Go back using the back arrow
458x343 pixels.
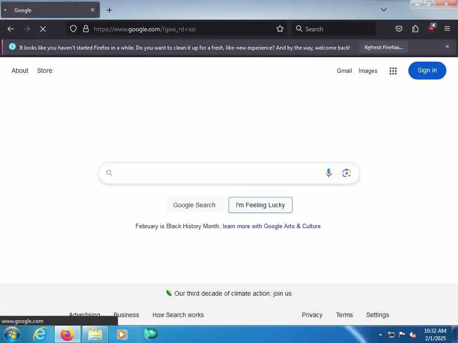point(11,29)
